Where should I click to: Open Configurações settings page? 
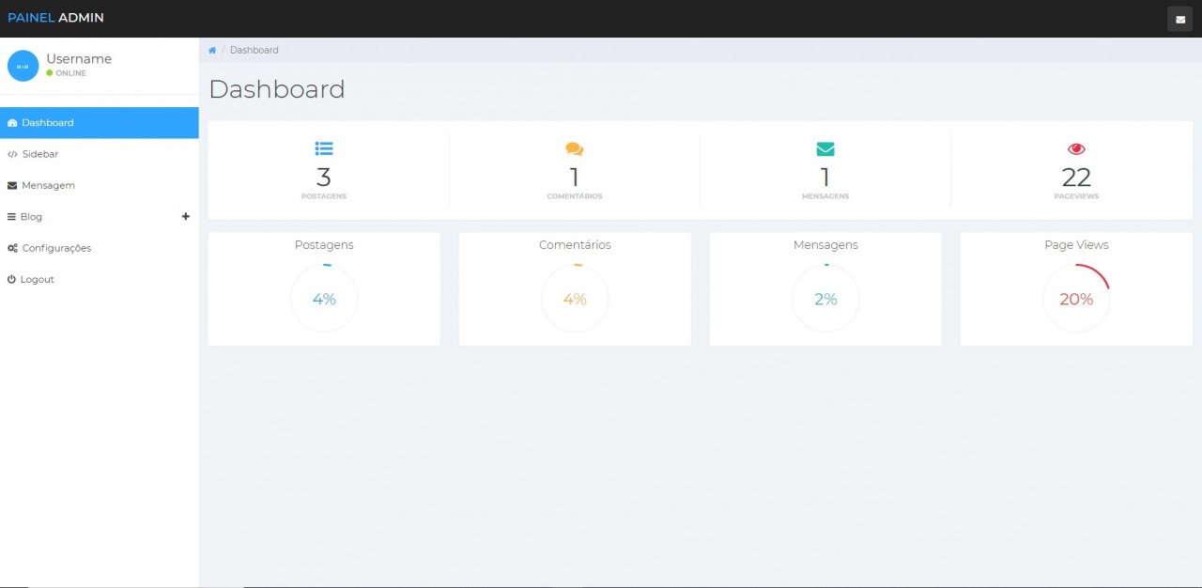pyautogui.click(x=55, y=249)
